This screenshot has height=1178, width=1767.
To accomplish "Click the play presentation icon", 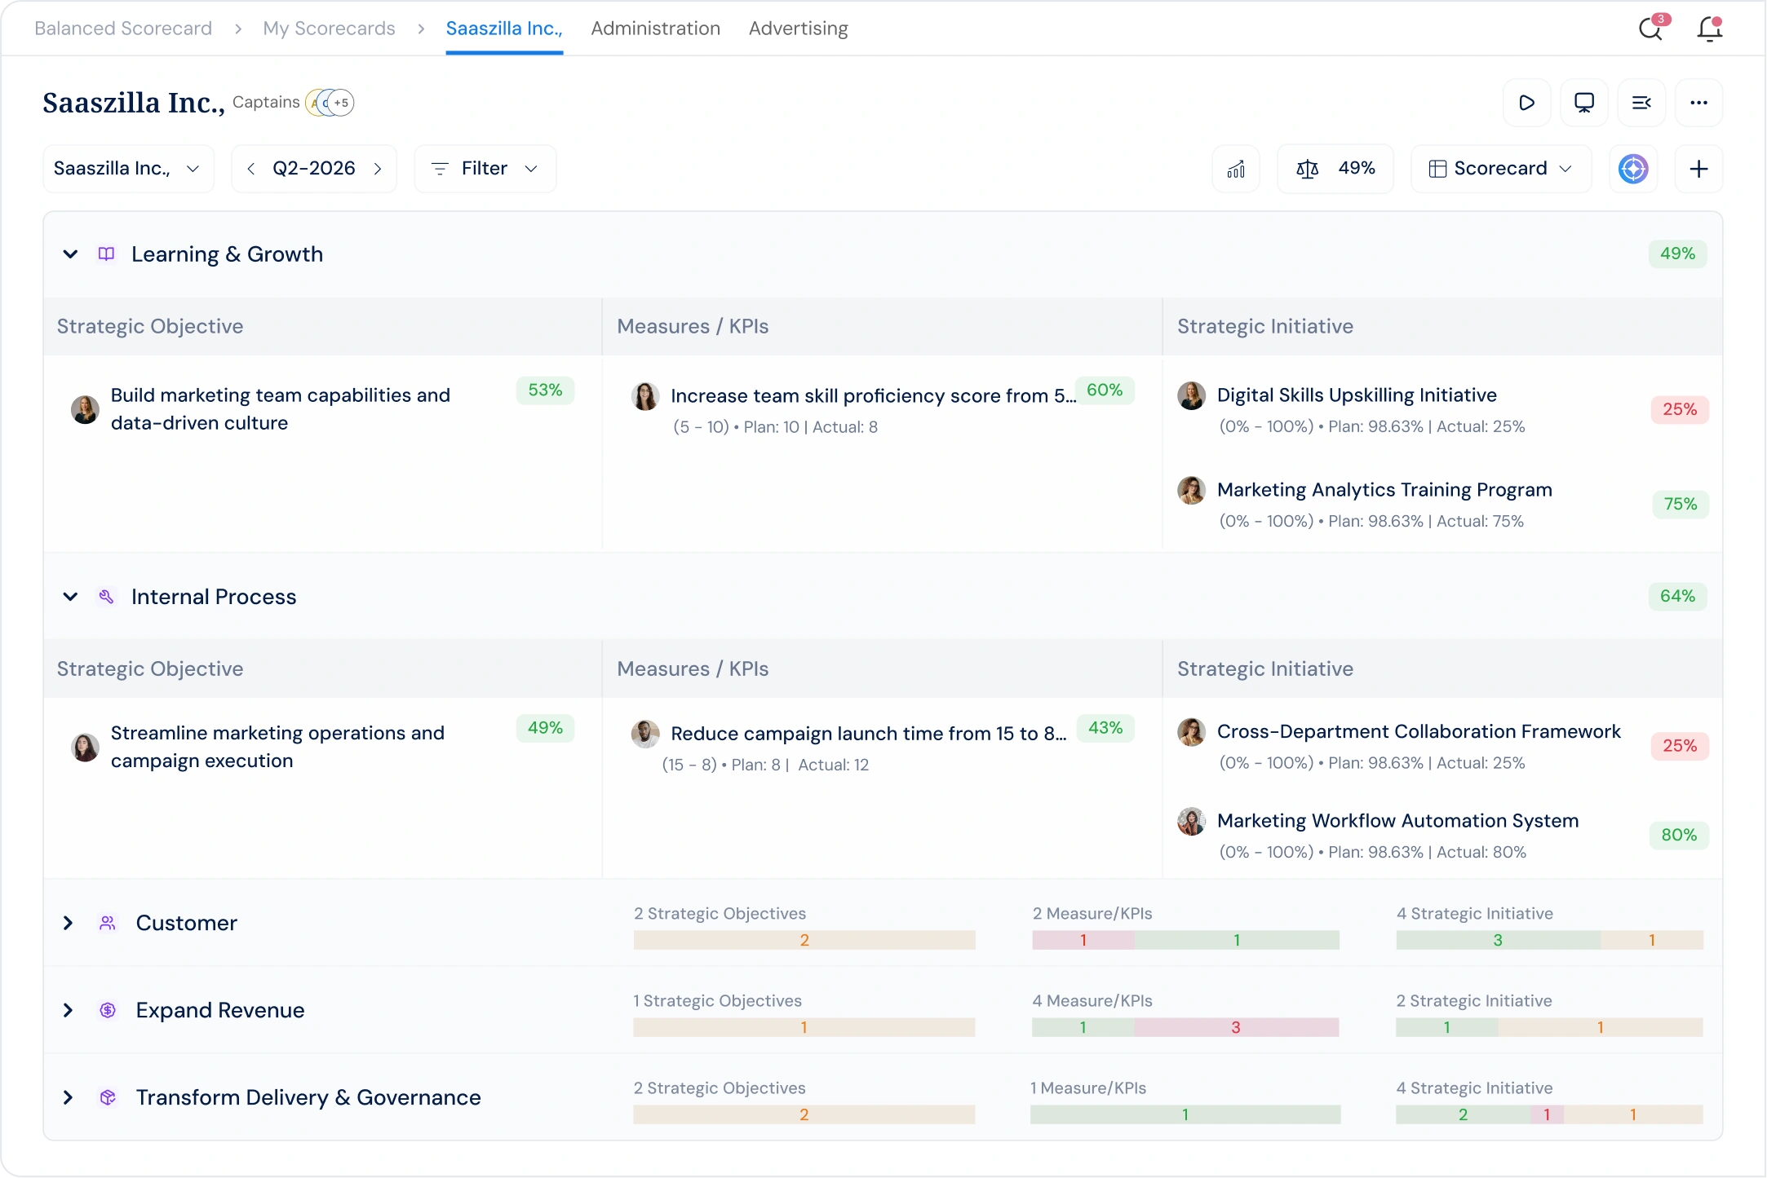I will (1527, 103).
